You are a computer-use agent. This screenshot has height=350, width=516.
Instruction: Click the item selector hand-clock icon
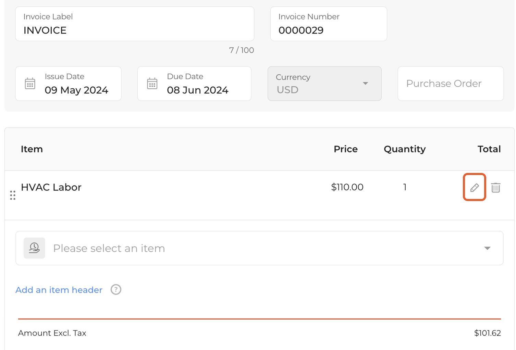pyautogui.click(x=34, y=248)
